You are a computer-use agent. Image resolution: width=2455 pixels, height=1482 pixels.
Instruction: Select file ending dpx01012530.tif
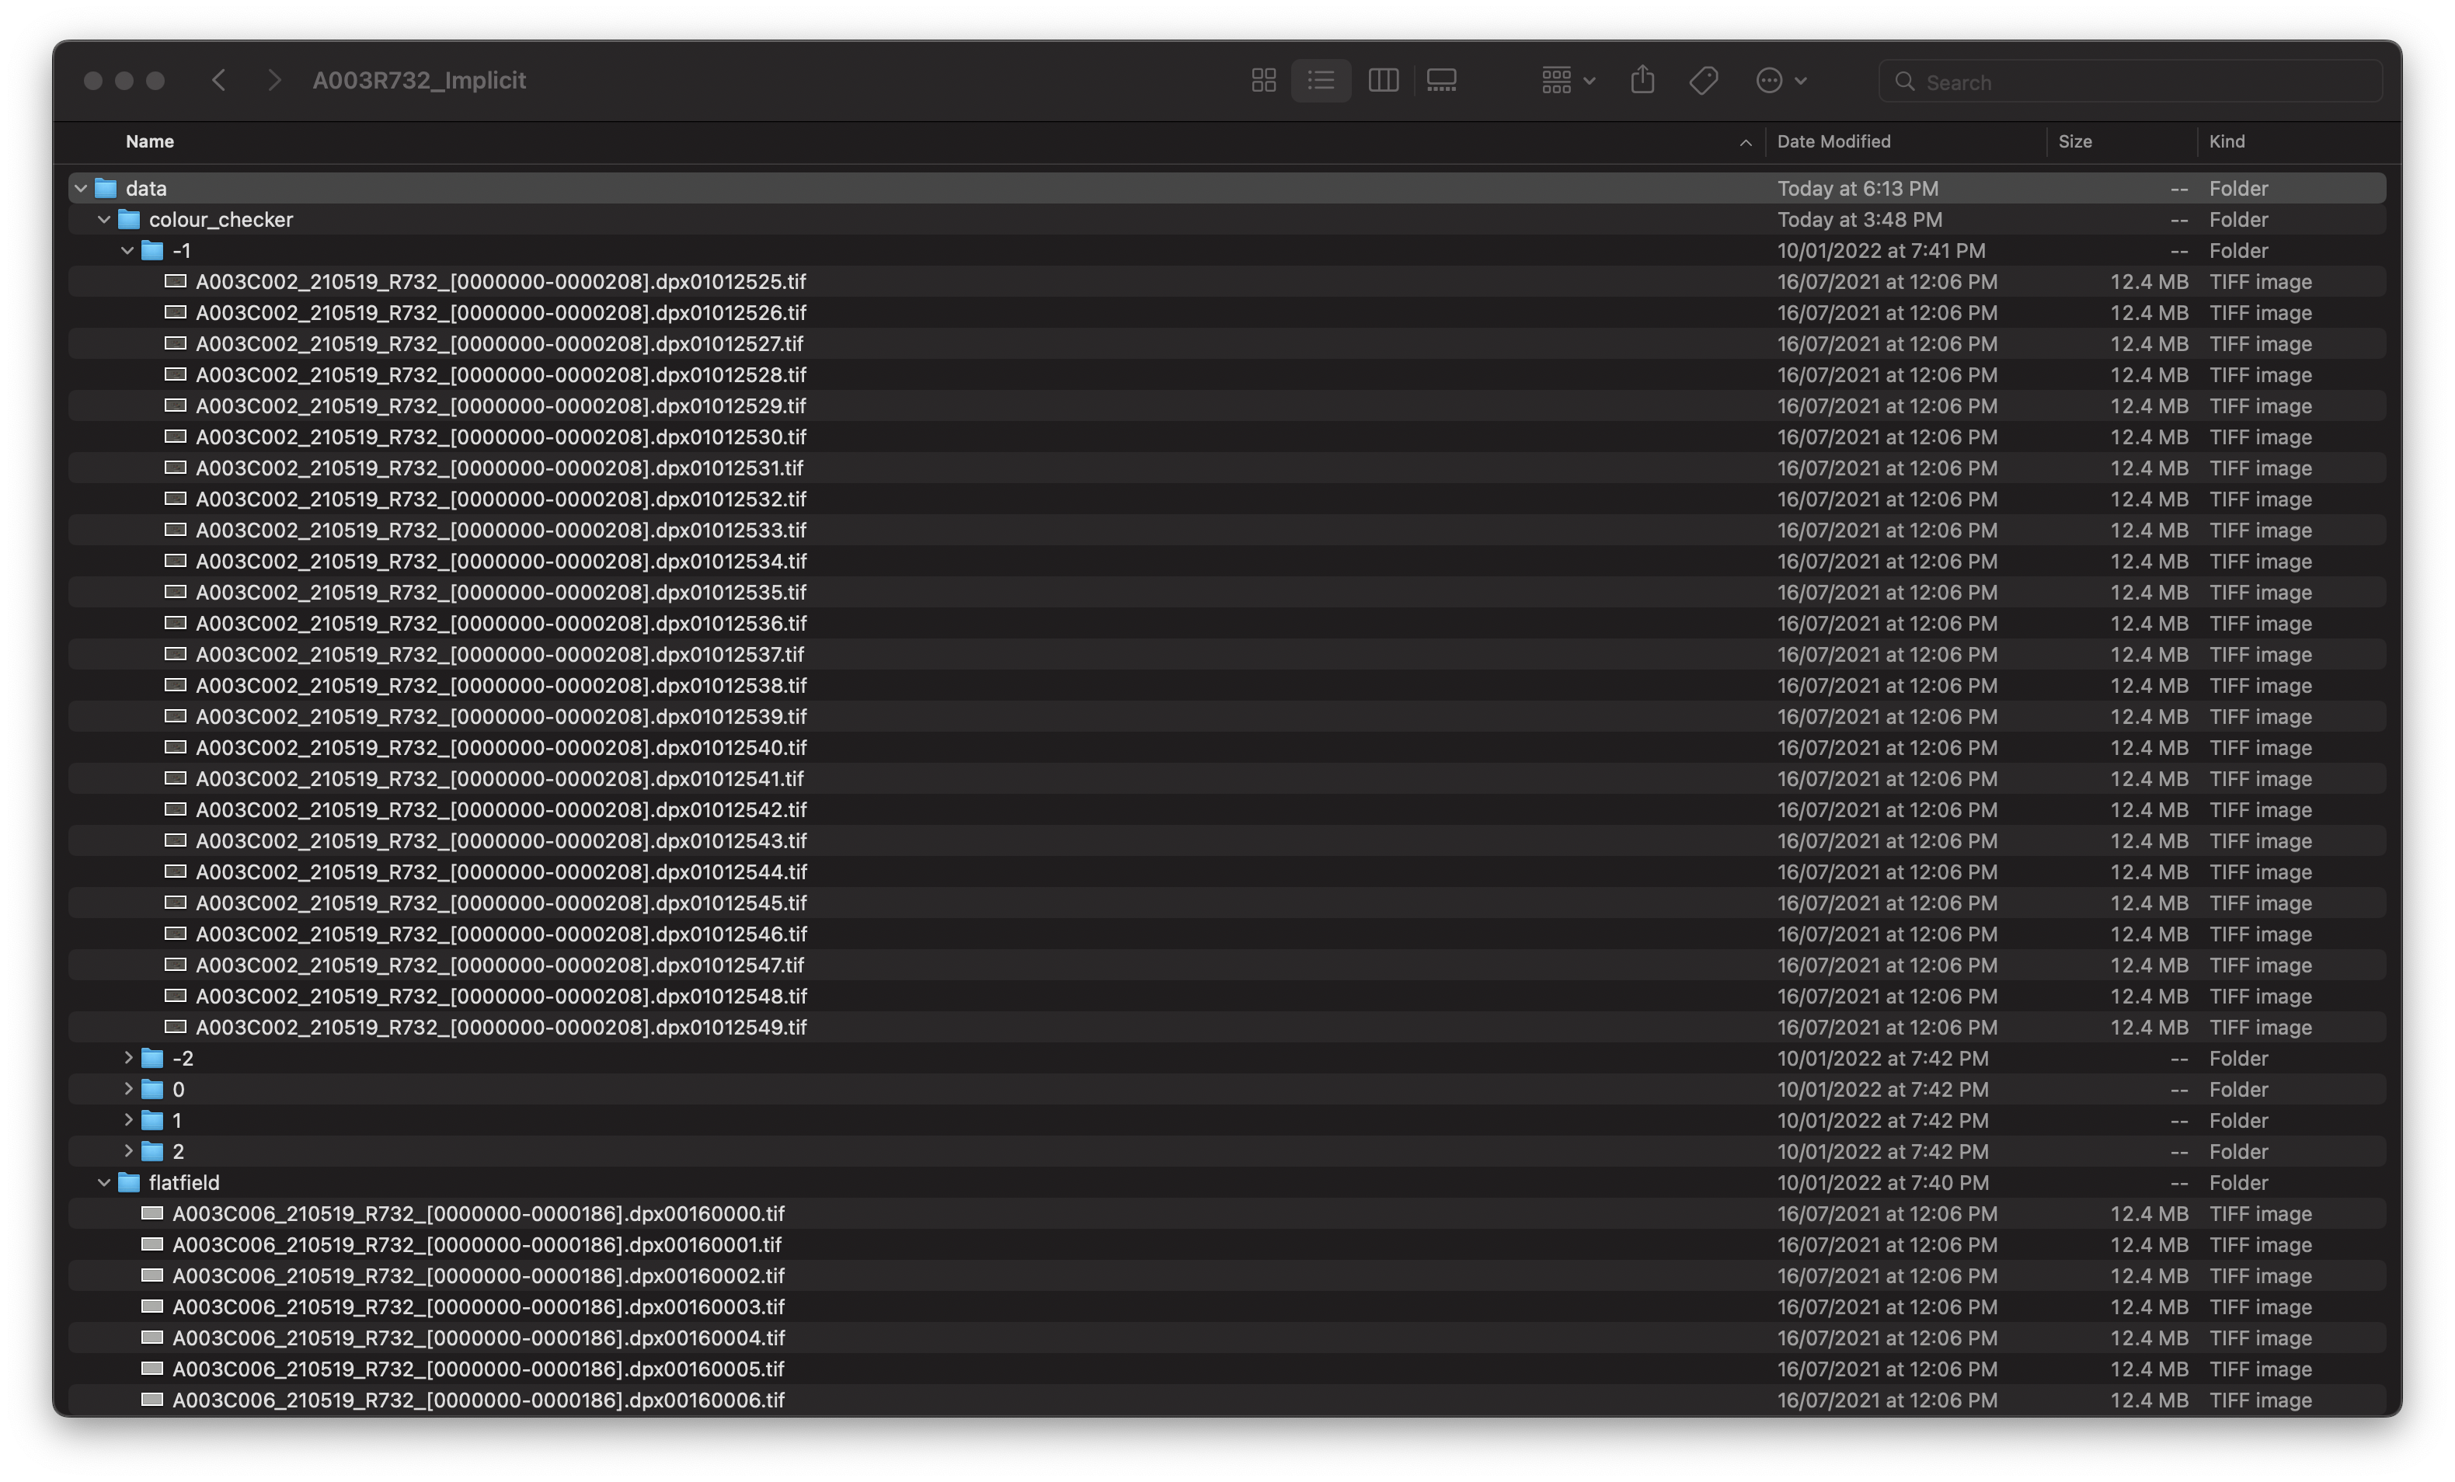point(500,437)
